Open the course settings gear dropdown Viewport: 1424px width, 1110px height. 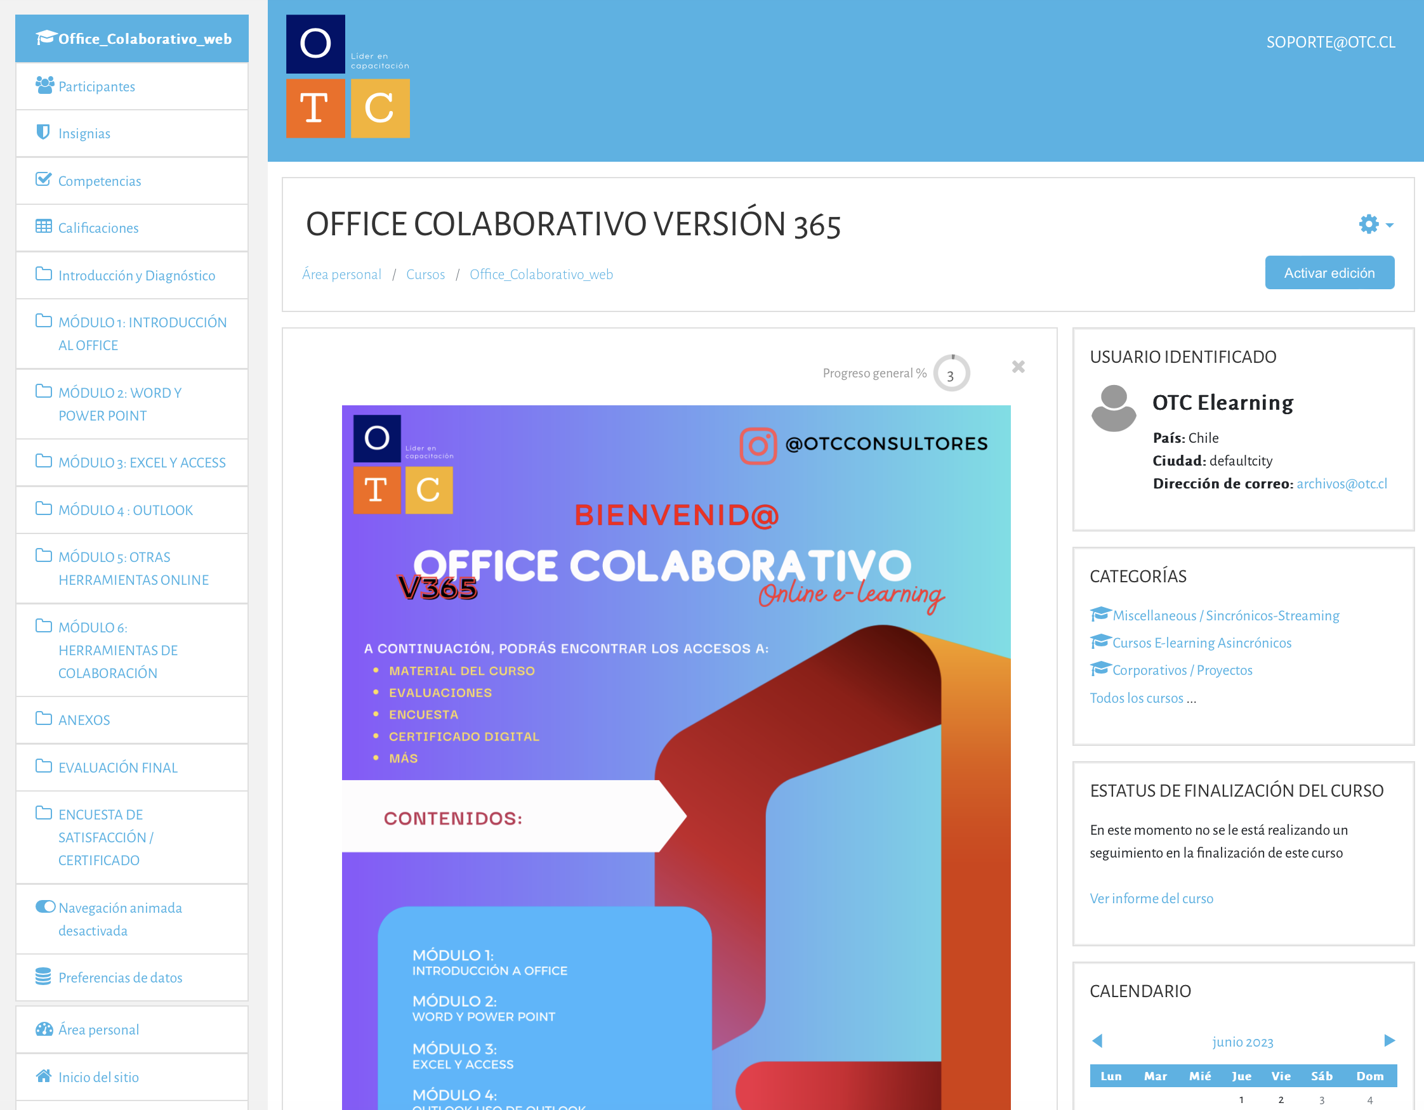1376,224
